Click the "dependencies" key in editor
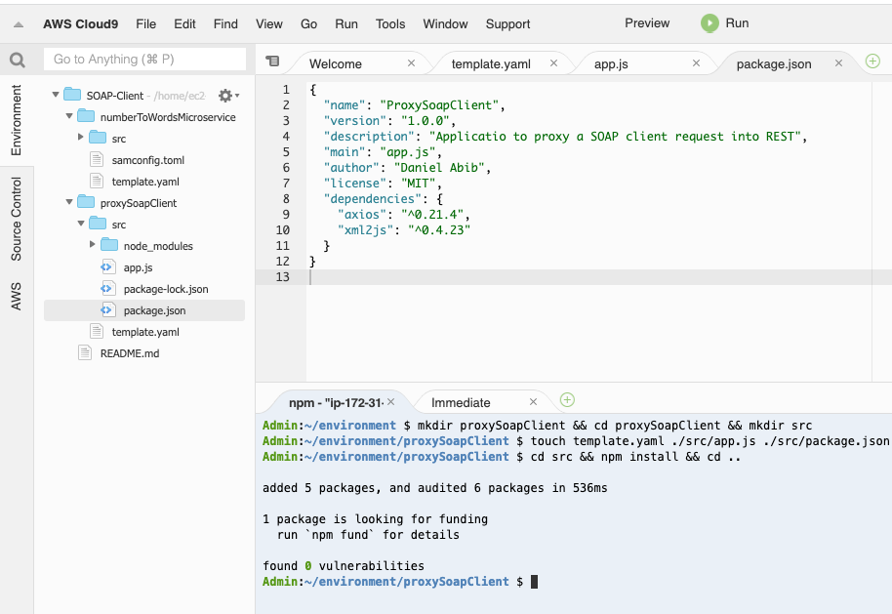The height and width of the screenshot is (614, 892). click(x=373, y=199)
